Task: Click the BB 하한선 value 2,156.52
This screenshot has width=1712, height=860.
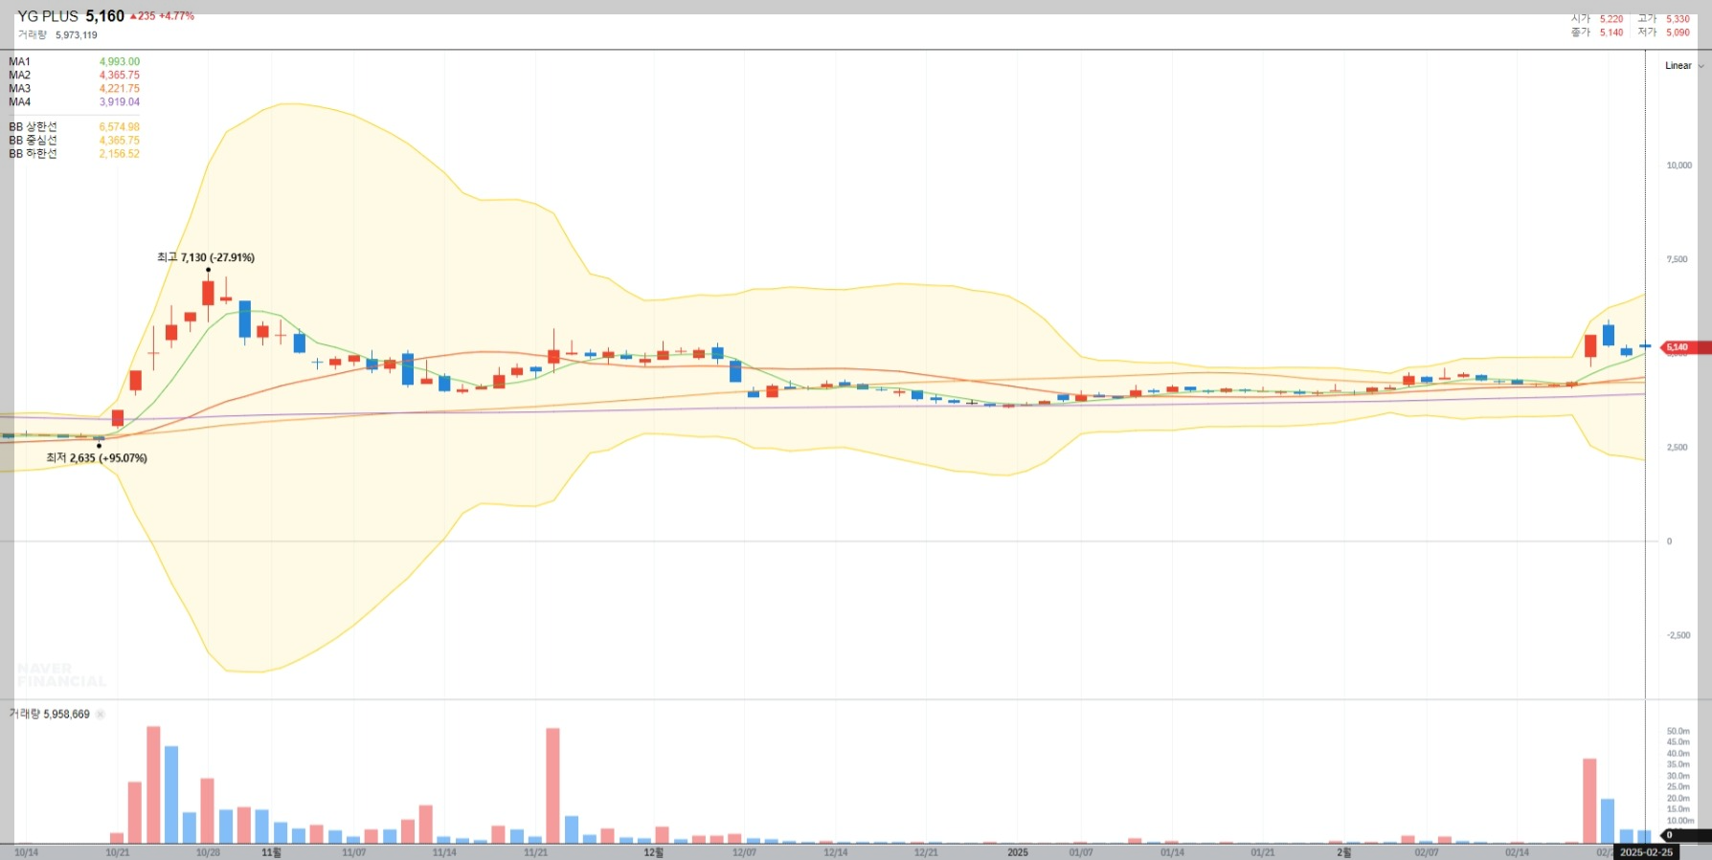Action: [x=120, y=154]
